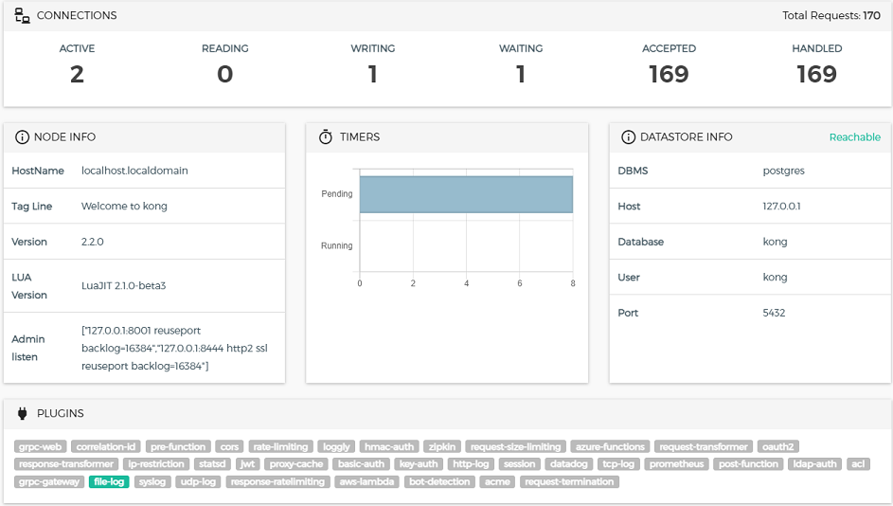Image resolution: width=893 pixels, height=506 pixels.
Task: Click the Node Info circle icon
Action: coord(21,137)
